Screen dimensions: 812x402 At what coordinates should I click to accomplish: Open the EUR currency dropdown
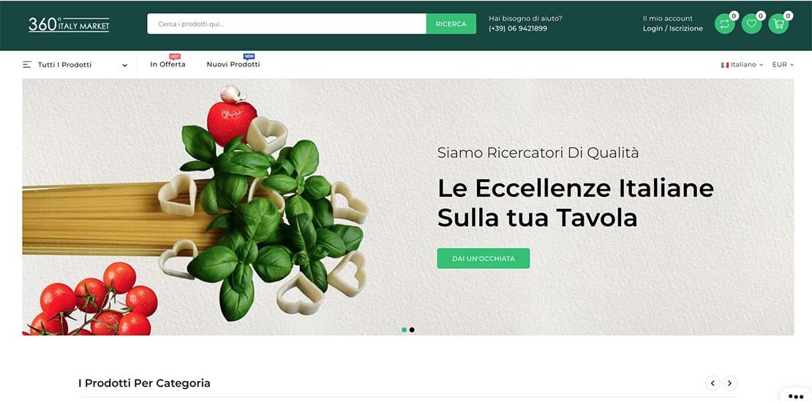tap(783, 64)
